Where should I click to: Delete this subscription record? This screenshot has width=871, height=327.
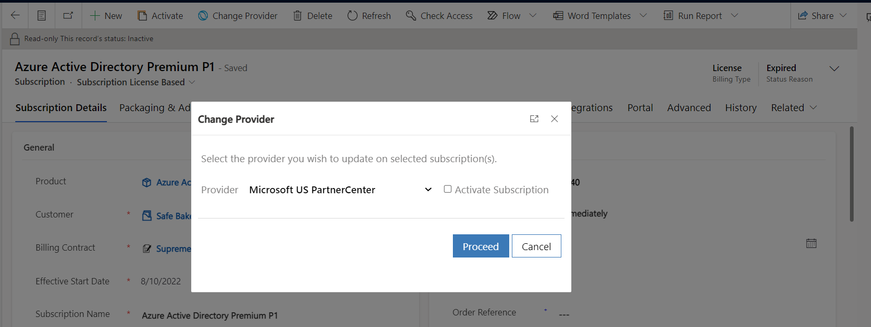[313, 16]
